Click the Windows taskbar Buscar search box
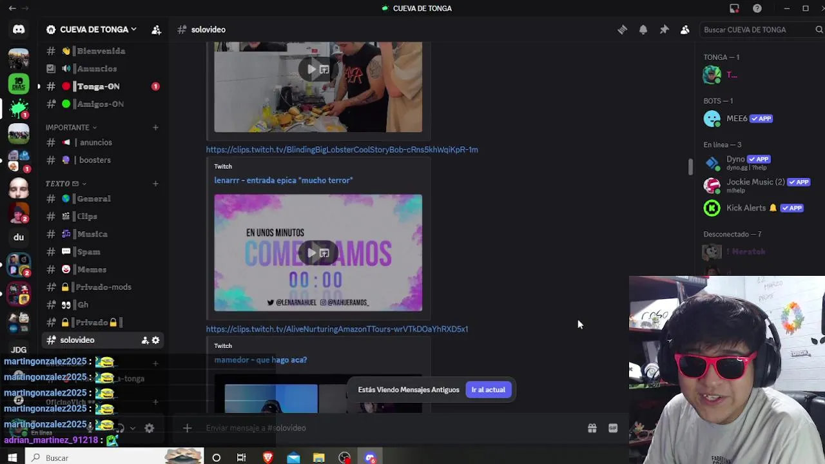This screenshot has height=464, width=825. tap(115, 458)
